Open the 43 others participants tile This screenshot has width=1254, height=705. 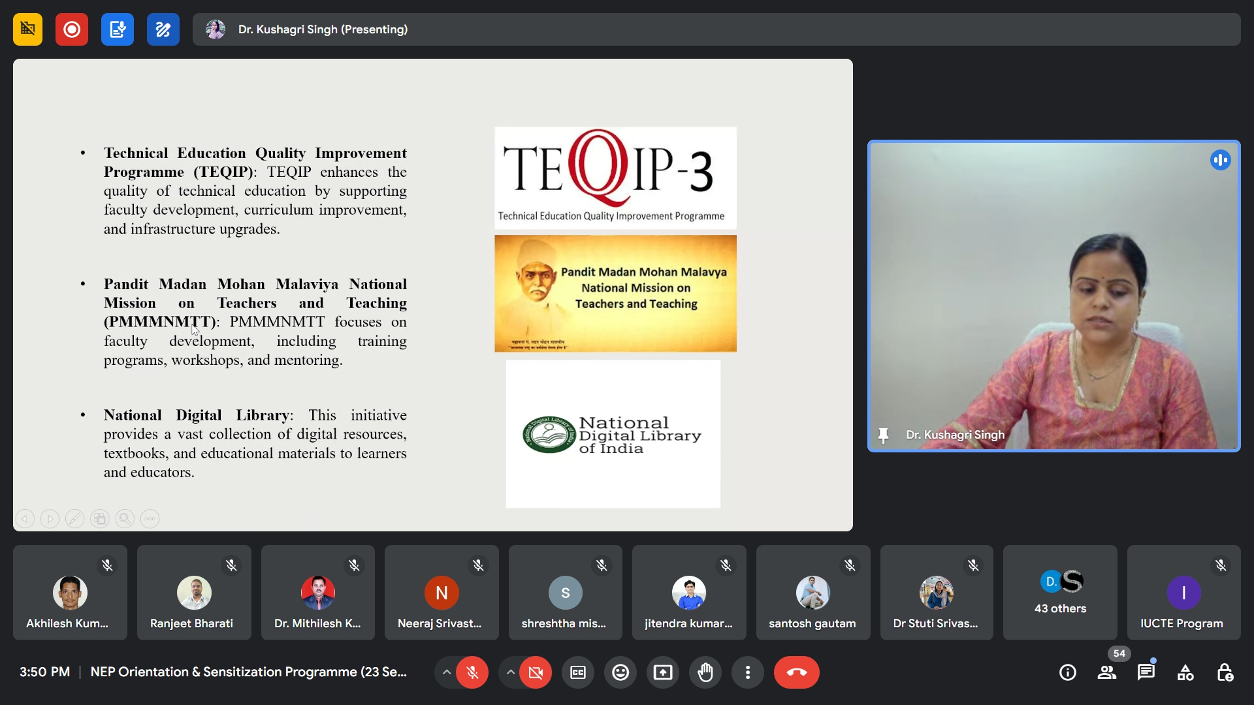pos(1060,593)
